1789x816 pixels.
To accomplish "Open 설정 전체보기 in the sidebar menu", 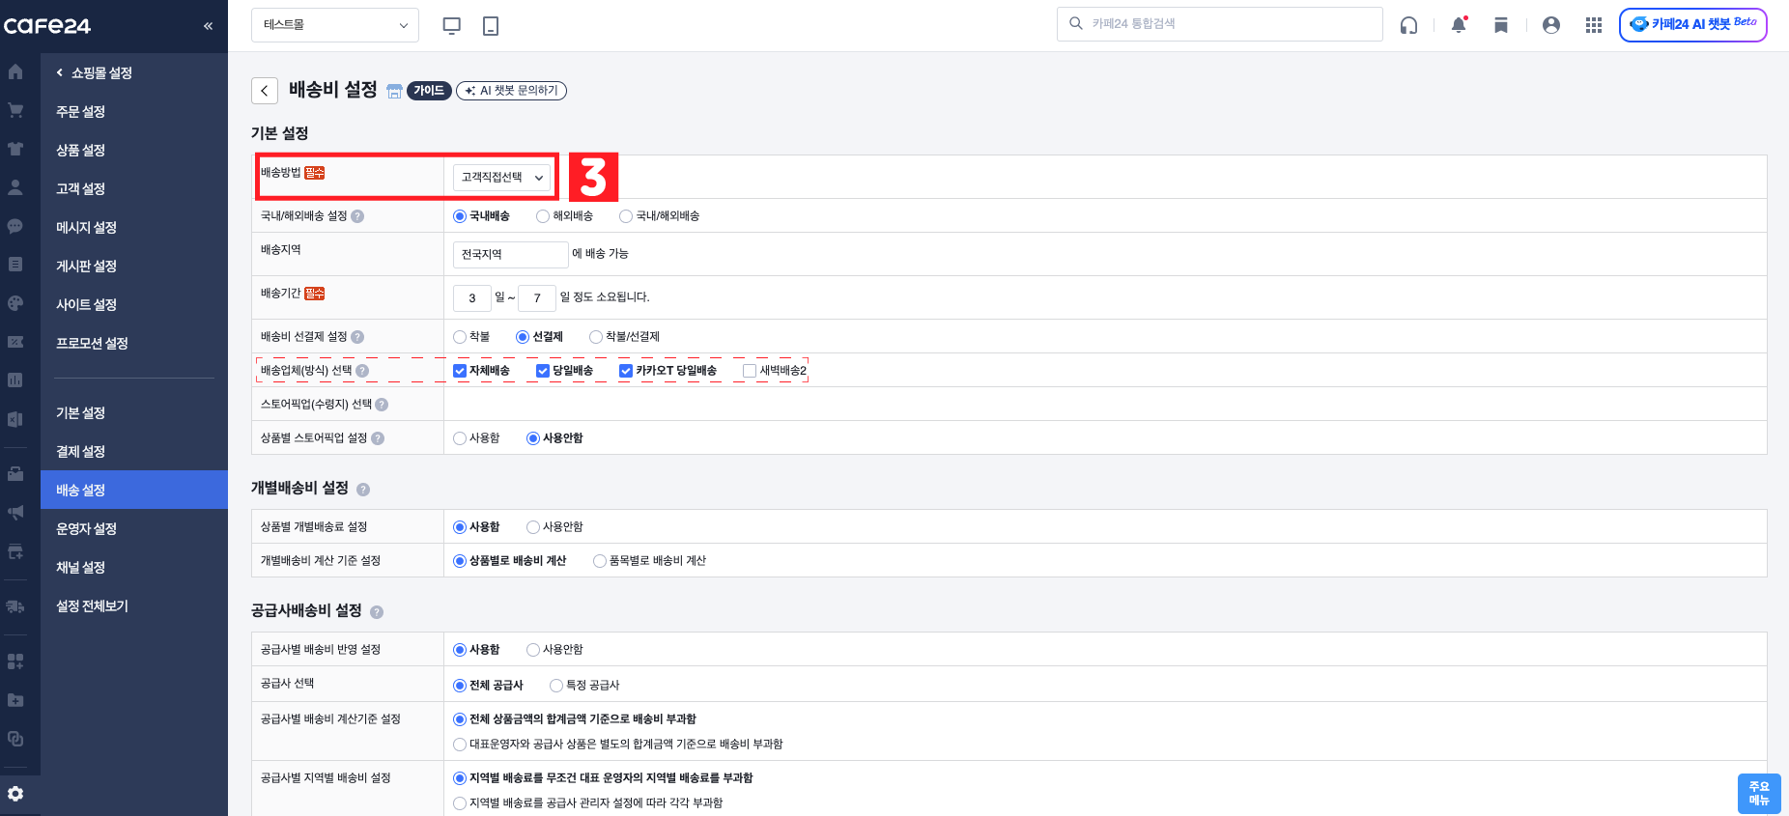I will (93, 605).
